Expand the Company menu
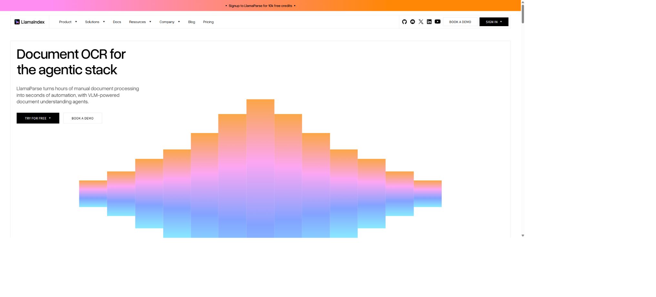This screenshot has width=656, height=297. [170, 22]
